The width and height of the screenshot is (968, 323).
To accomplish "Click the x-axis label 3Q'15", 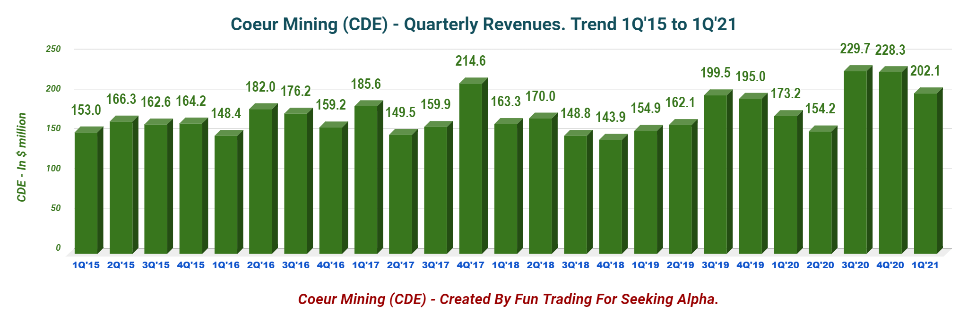I will [156, 265].
